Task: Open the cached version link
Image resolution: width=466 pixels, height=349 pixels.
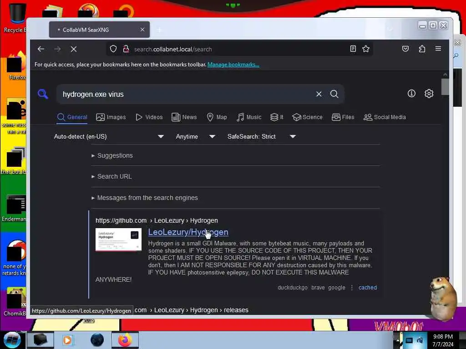Action: (368, 288)
